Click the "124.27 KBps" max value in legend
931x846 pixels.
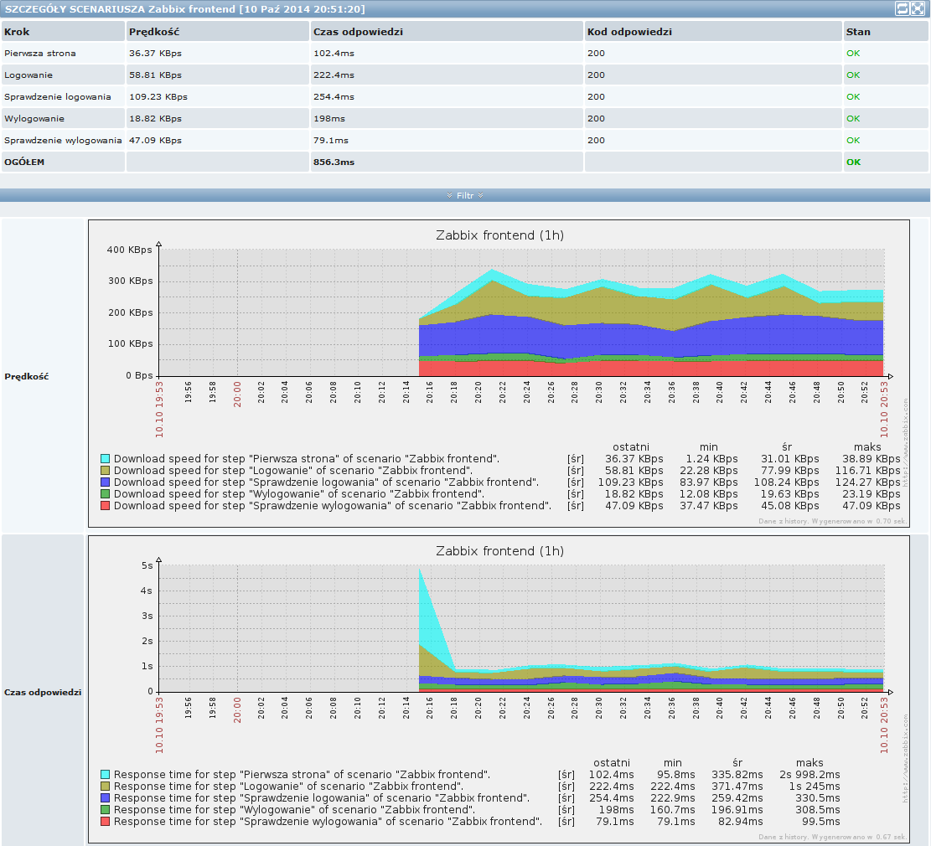867,482
